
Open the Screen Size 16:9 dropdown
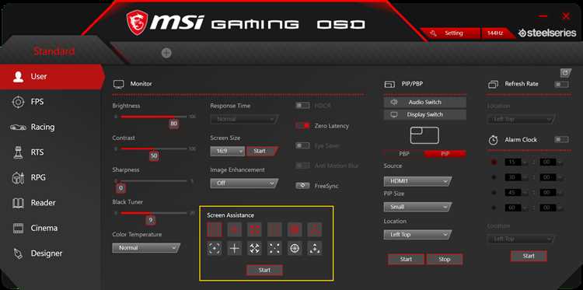coord(227,152)
